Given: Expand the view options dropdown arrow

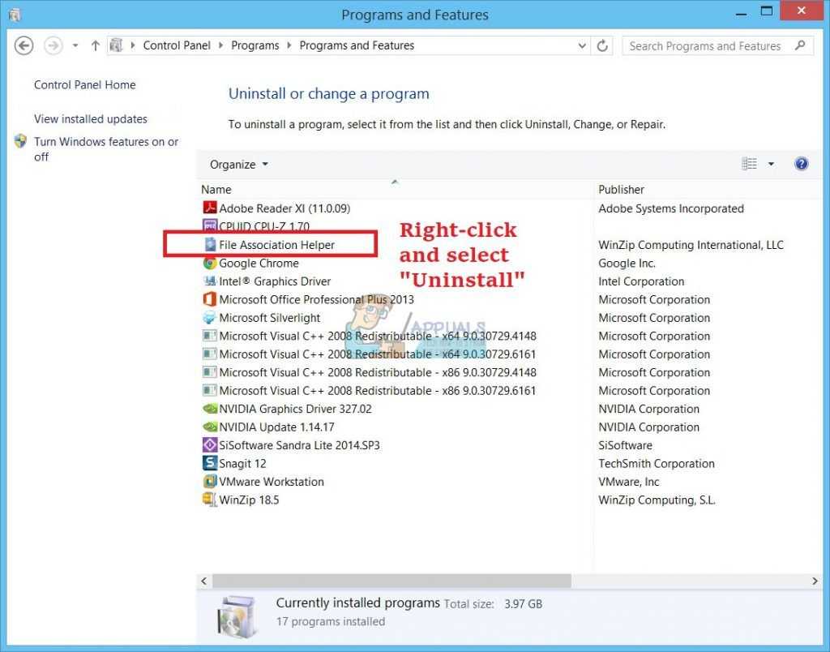Looking at the screenshot, I should pyautogui.click(x=771, y=165).
